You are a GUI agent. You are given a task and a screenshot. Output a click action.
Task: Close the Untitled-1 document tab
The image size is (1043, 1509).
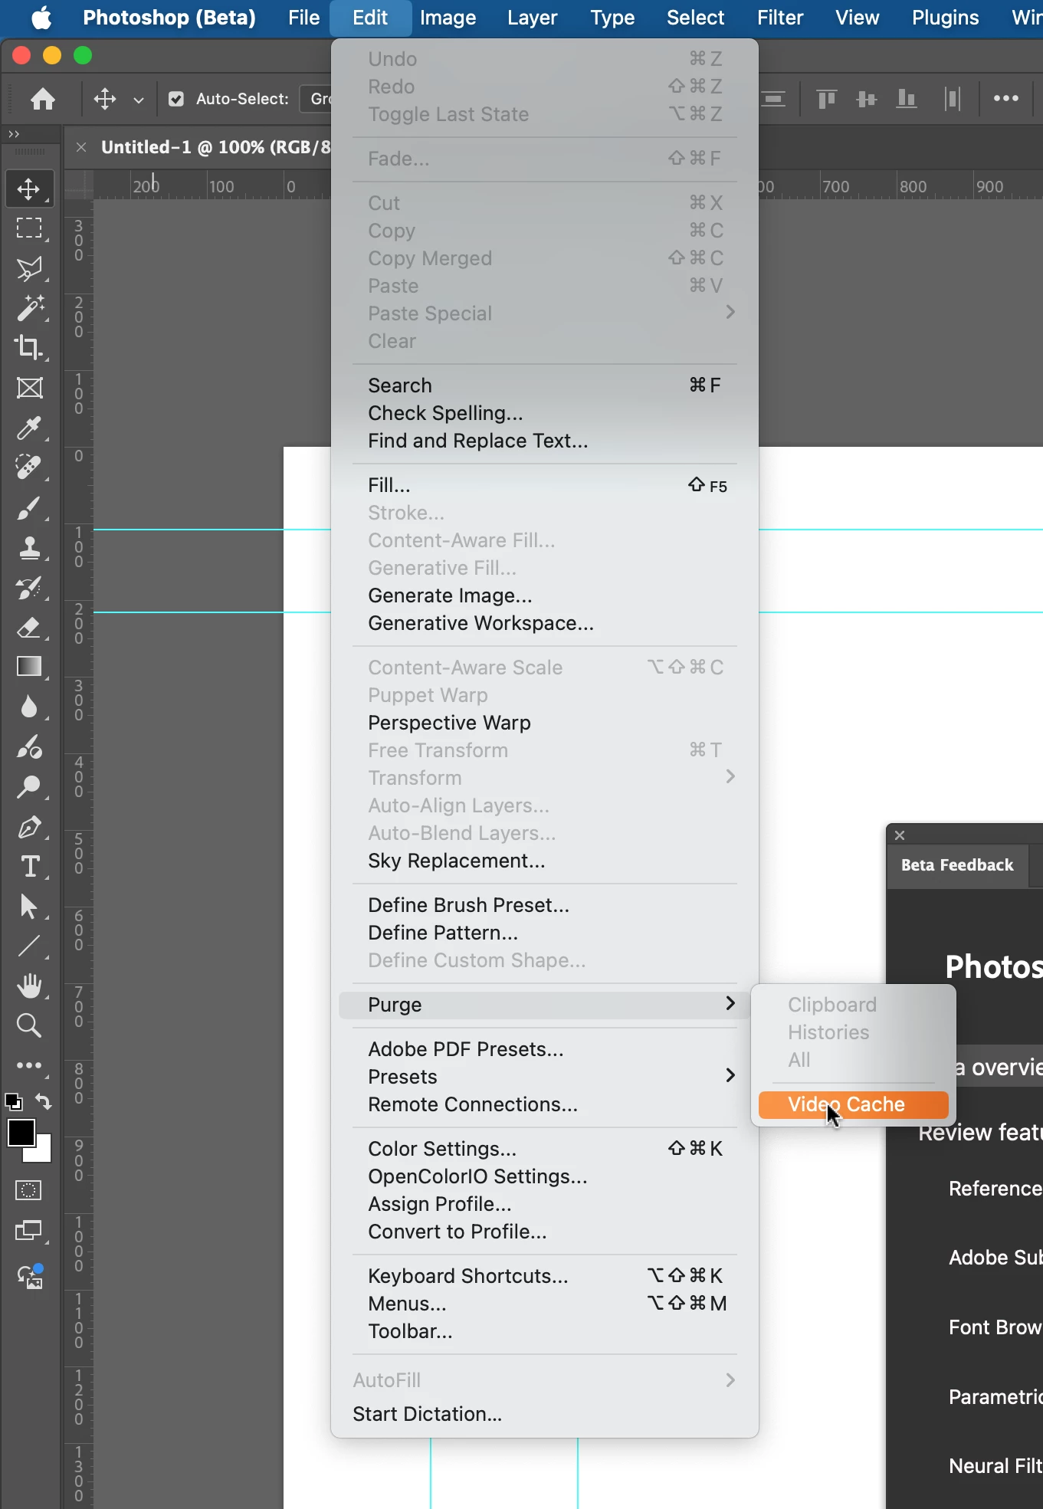point(81,147)
